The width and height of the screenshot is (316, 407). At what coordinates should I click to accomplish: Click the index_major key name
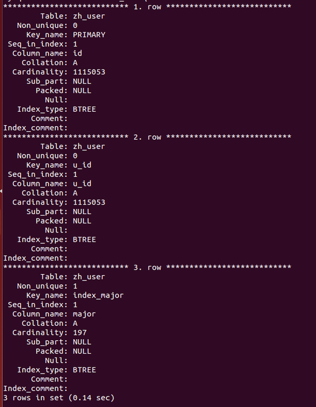98,295
